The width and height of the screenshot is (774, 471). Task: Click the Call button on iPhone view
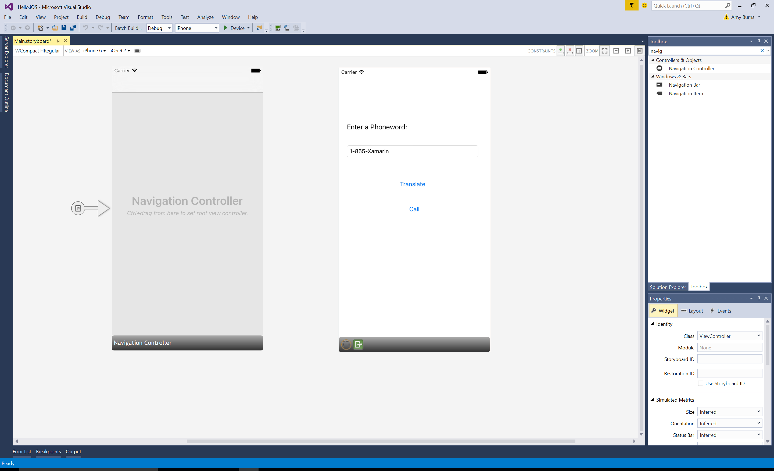414,209
